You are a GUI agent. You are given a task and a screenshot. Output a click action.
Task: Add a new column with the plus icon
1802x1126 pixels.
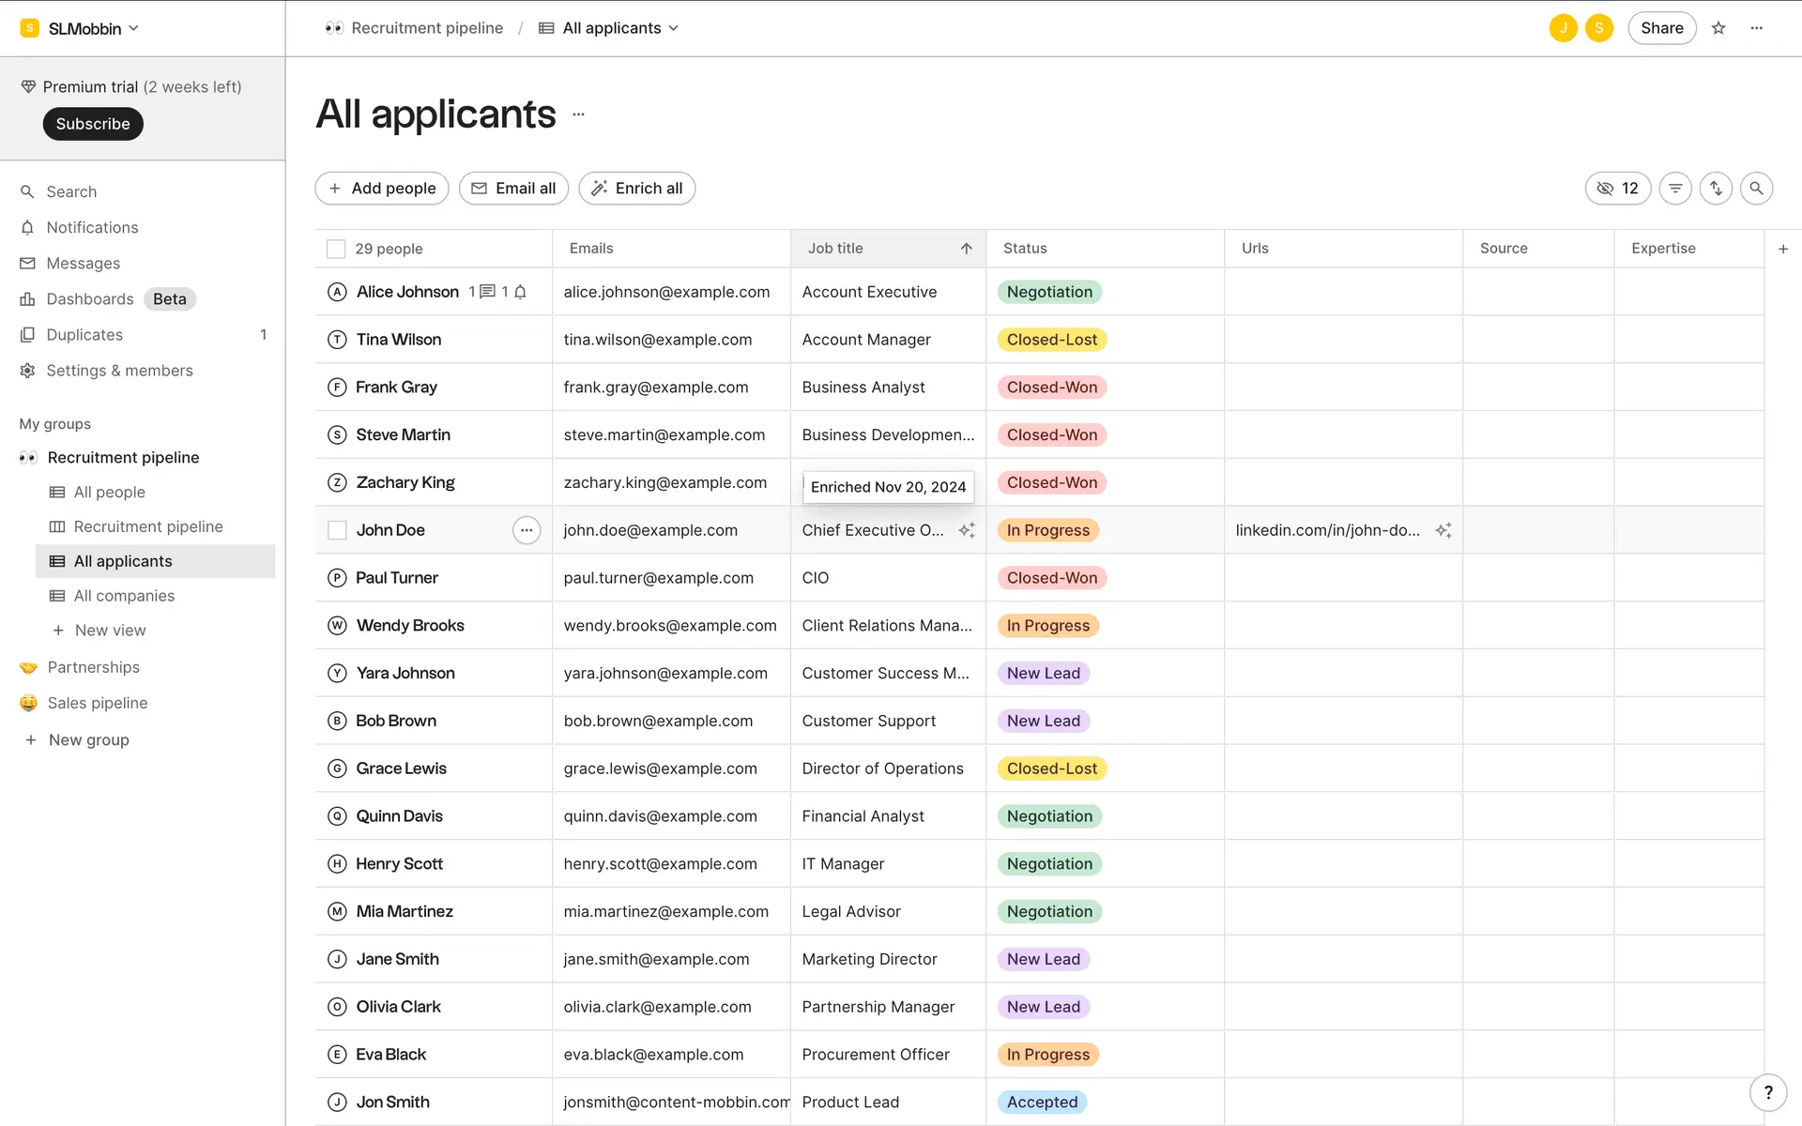tap(1783, 249)
